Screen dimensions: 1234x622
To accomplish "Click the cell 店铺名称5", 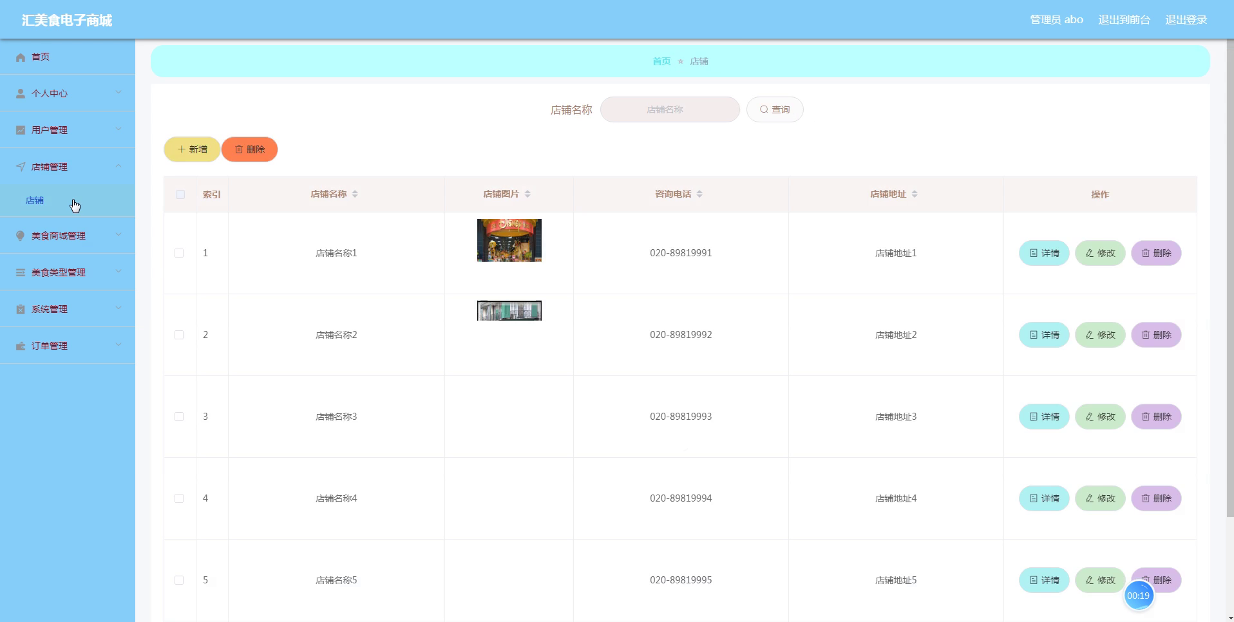I will [336, 580].
